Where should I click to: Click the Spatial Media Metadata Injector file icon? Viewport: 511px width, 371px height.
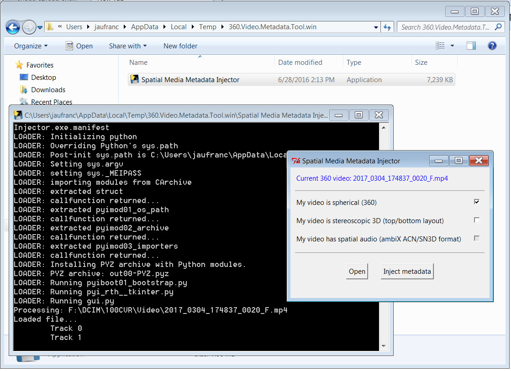pos(135,79)
